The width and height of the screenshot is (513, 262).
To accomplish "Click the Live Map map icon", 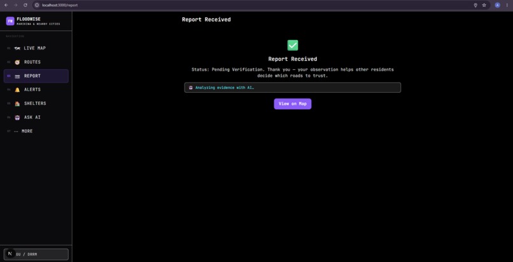I will tap(17, 48).
